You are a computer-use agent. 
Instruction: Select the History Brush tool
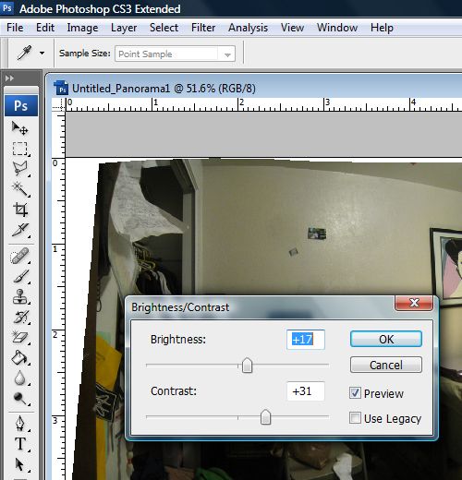click(20, 317)
